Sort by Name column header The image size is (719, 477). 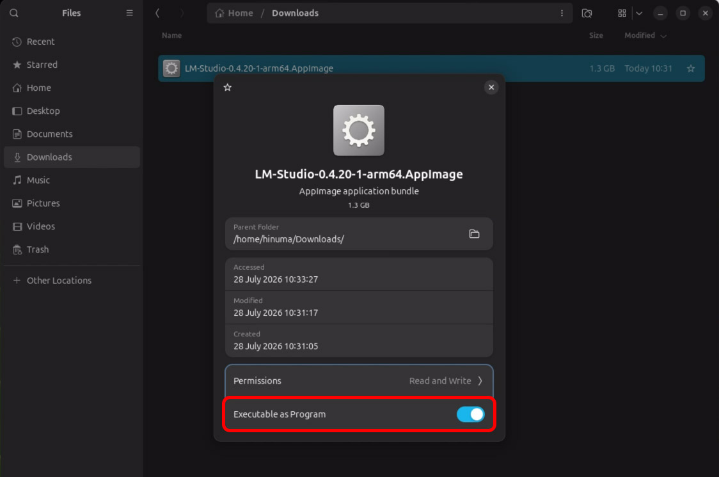[x=171, y=36]
